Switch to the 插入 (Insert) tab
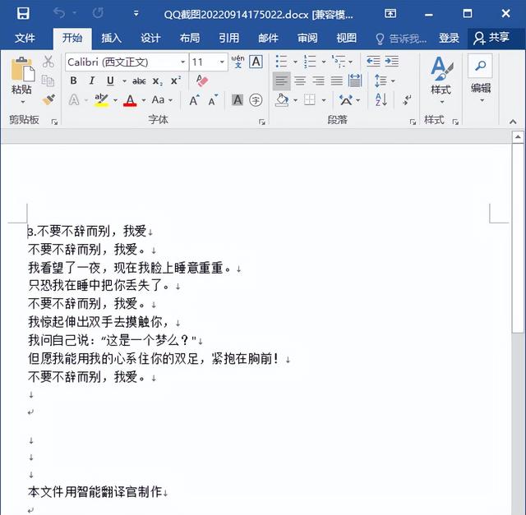This screenshot has width=526, height=515. coord(112,39)
